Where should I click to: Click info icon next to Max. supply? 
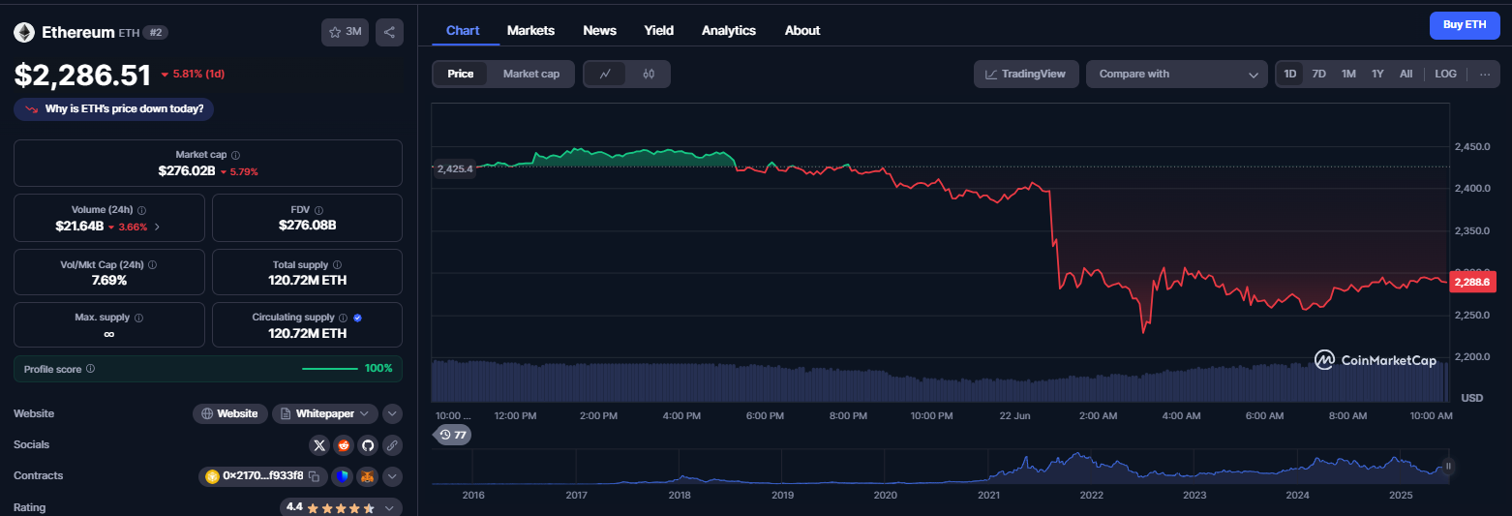[x=138, y=318]
